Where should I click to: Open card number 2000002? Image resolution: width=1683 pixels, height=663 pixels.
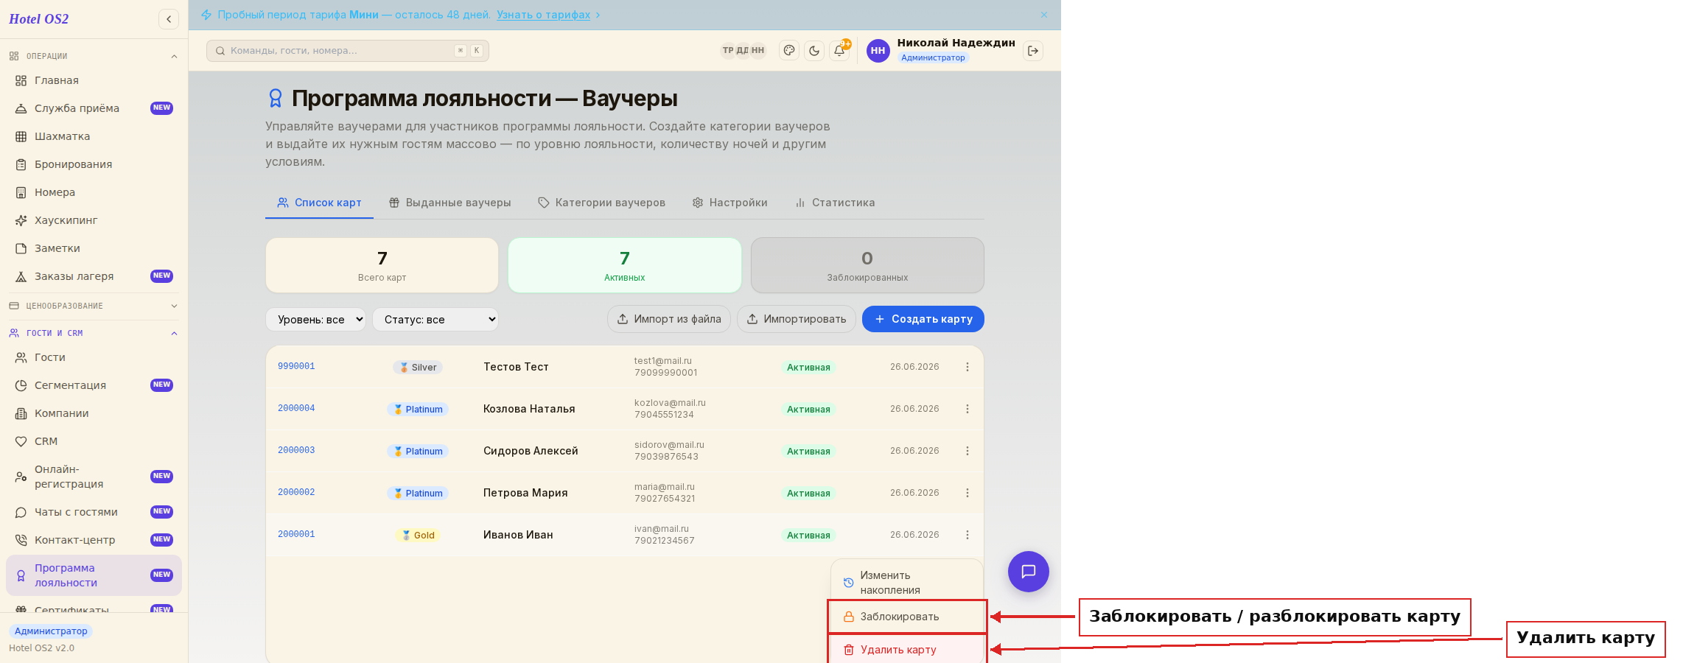point(296,492)
